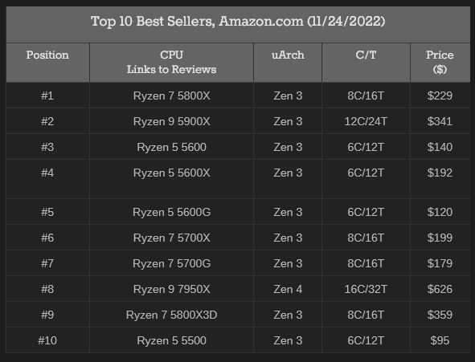
Task: Open the Ryzen 9 7950X review link
Action: click(171, 290)
